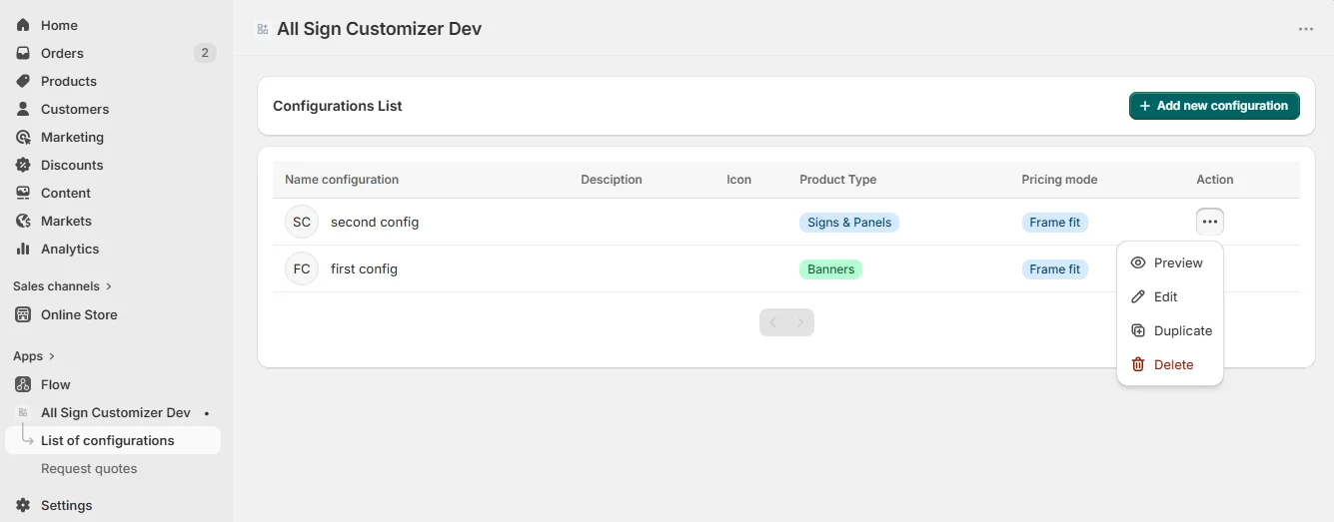Expand the Apps section
This screenshot has width=1334, height=522.
point(34,356)
